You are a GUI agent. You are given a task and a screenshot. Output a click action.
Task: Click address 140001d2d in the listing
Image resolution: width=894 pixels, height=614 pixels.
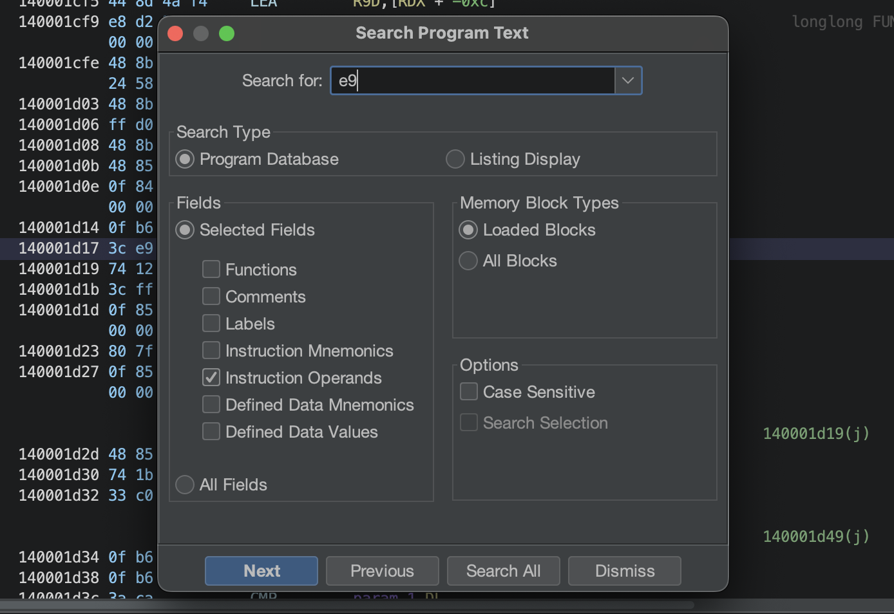(x=59, y=454)
